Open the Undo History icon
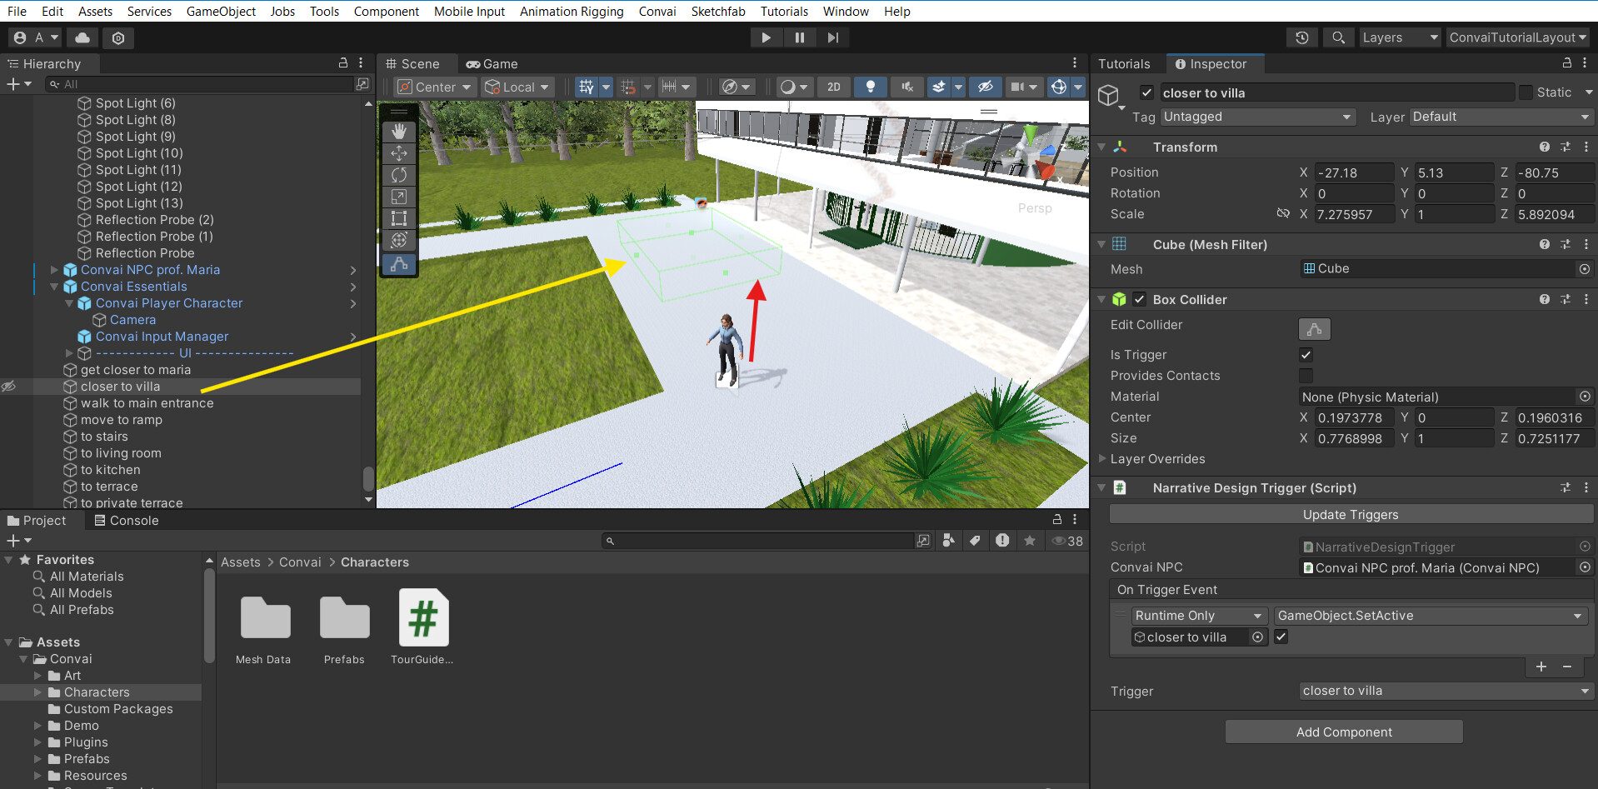 tap(1302, 37)
